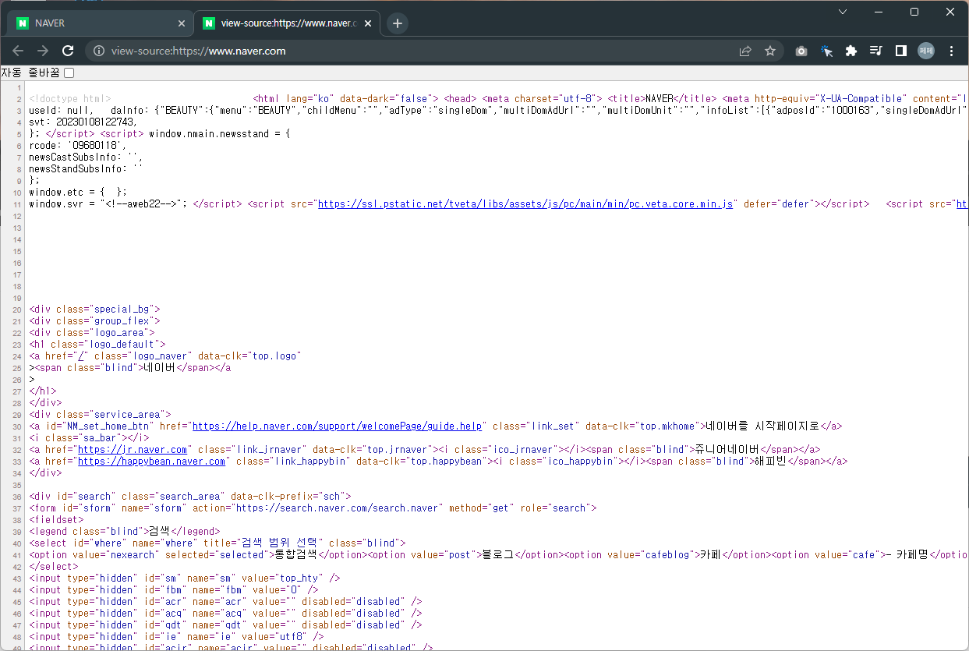Click the <!doctype html> text

click(x=70, y=99)
